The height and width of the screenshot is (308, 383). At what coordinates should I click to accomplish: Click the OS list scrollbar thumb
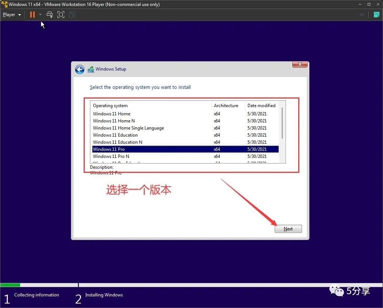(282, 123)
